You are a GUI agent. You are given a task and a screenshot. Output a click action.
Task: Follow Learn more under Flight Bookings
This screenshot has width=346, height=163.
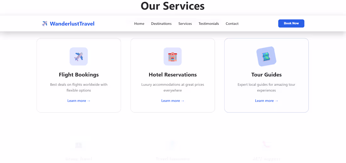click(79, 101)
